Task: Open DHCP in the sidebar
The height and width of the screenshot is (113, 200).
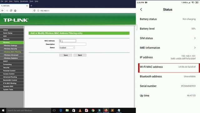Action: (x=12, y=61)
